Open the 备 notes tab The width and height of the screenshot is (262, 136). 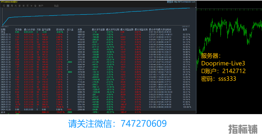point(35,6)
